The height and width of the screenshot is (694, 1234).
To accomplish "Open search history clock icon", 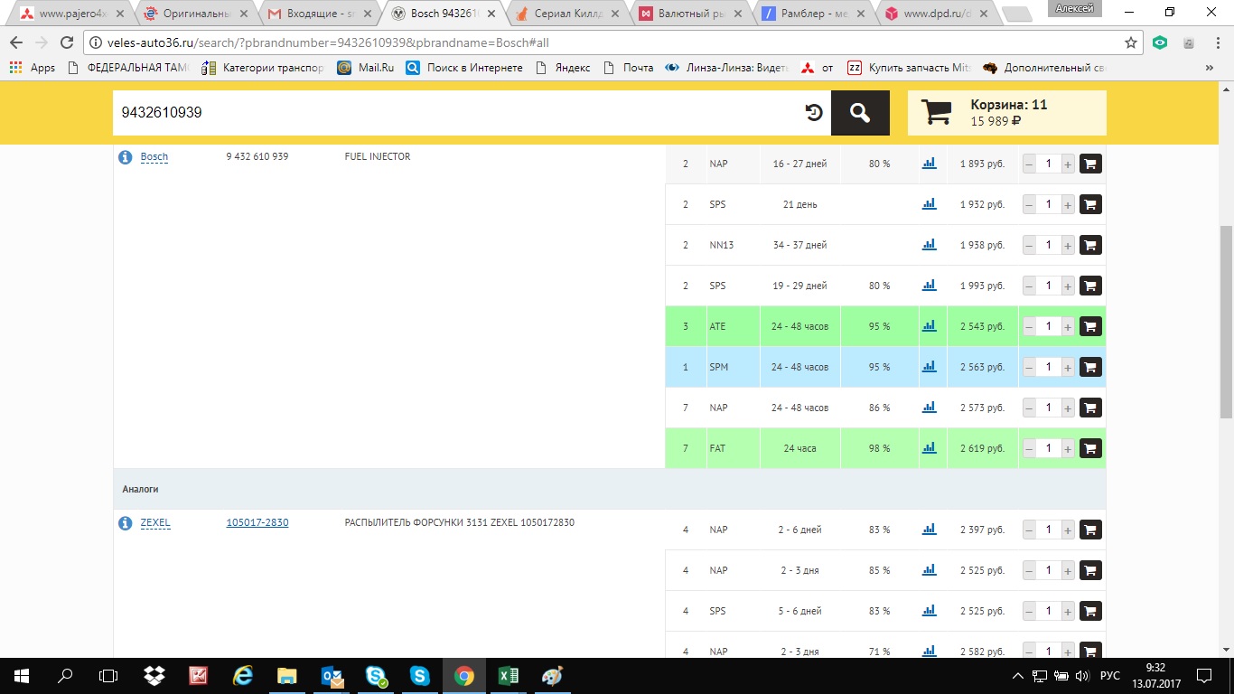I will [814, 113].
